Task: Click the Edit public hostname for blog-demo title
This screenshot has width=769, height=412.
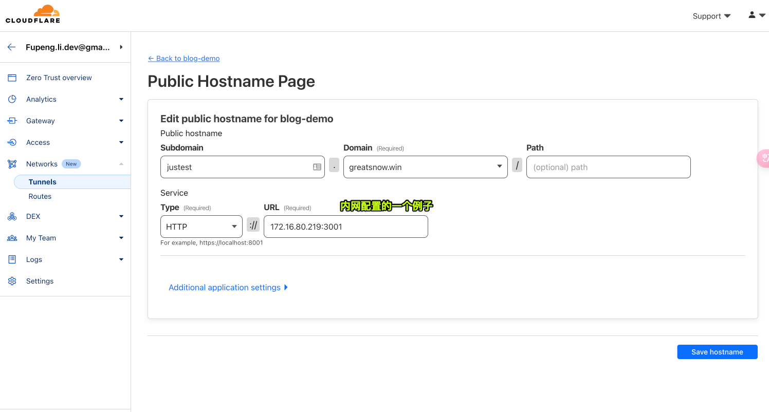Action: pyautogui.click(x=247, y=119)
